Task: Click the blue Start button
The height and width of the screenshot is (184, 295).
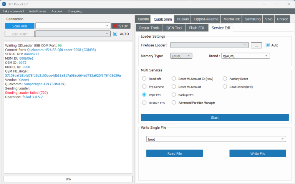Action: (x=215, y=118)
